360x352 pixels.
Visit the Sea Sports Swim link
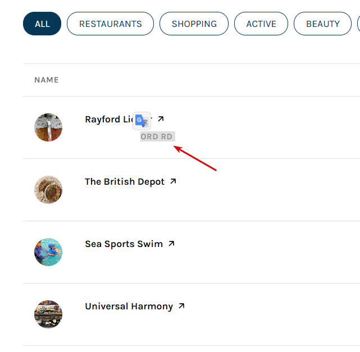124,244
